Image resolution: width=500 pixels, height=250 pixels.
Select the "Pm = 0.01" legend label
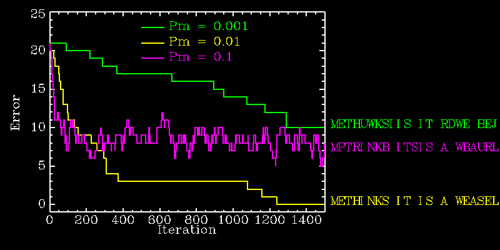(x=204, y=42)
